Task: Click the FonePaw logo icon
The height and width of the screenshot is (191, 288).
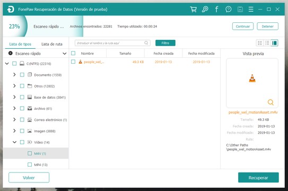Action: point(11,9)
